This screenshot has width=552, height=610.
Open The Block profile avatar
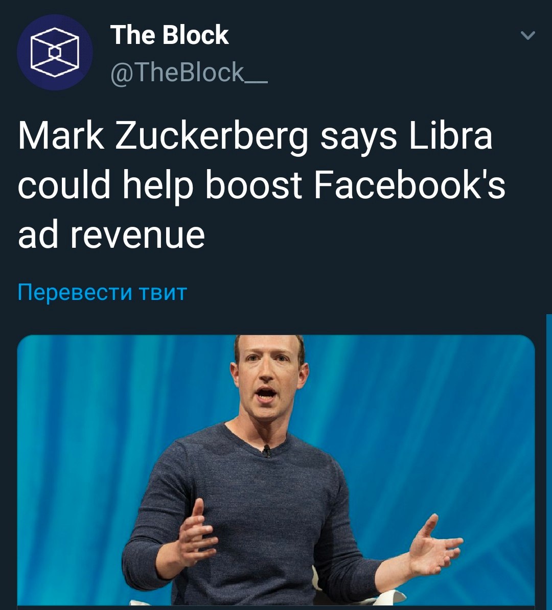55,52
